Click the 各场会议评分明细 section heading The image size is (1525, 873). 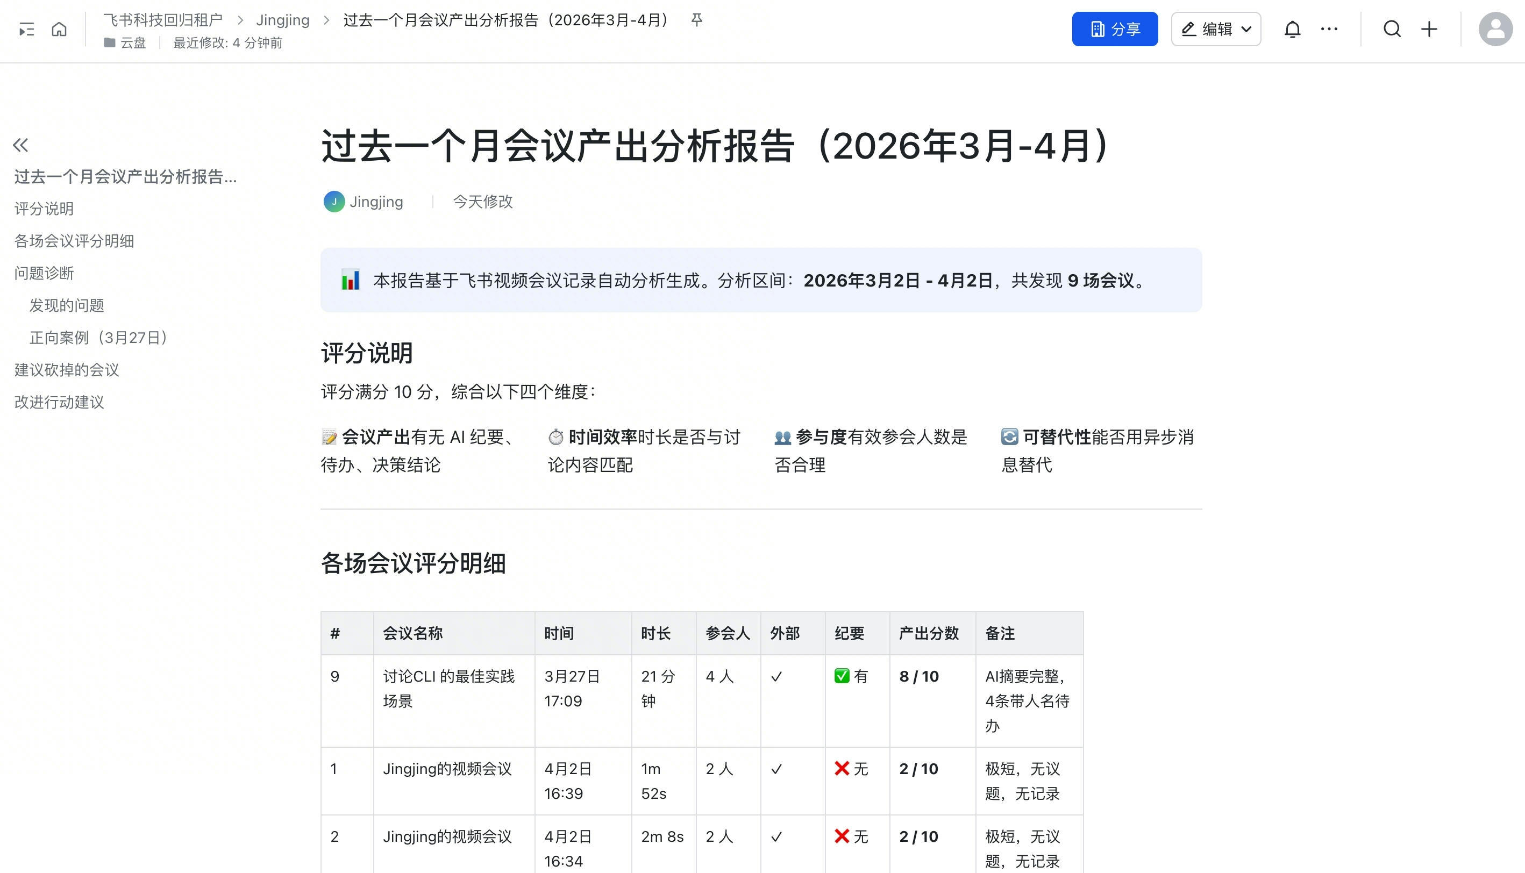[x=413, y=563]
